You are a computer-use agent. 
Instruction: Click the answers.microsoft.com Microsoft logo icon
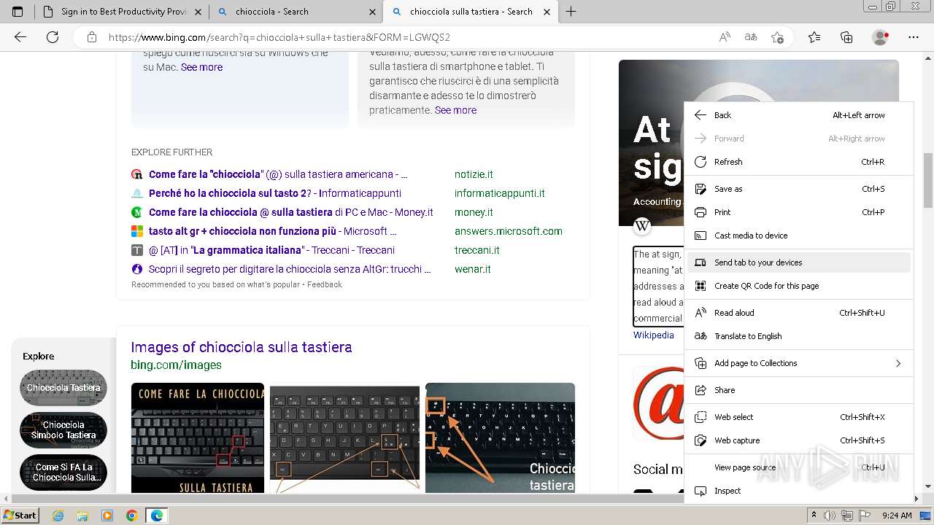pyautogui.click(x=136, y=231)
